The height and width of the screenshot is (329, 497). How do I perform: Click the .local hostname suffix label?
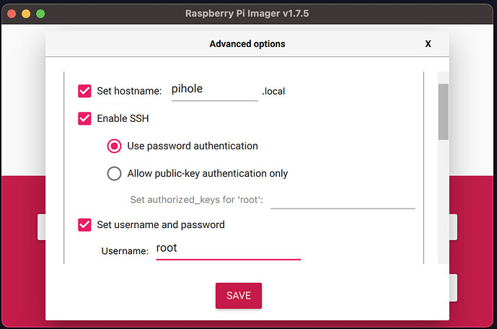point(273,92)
